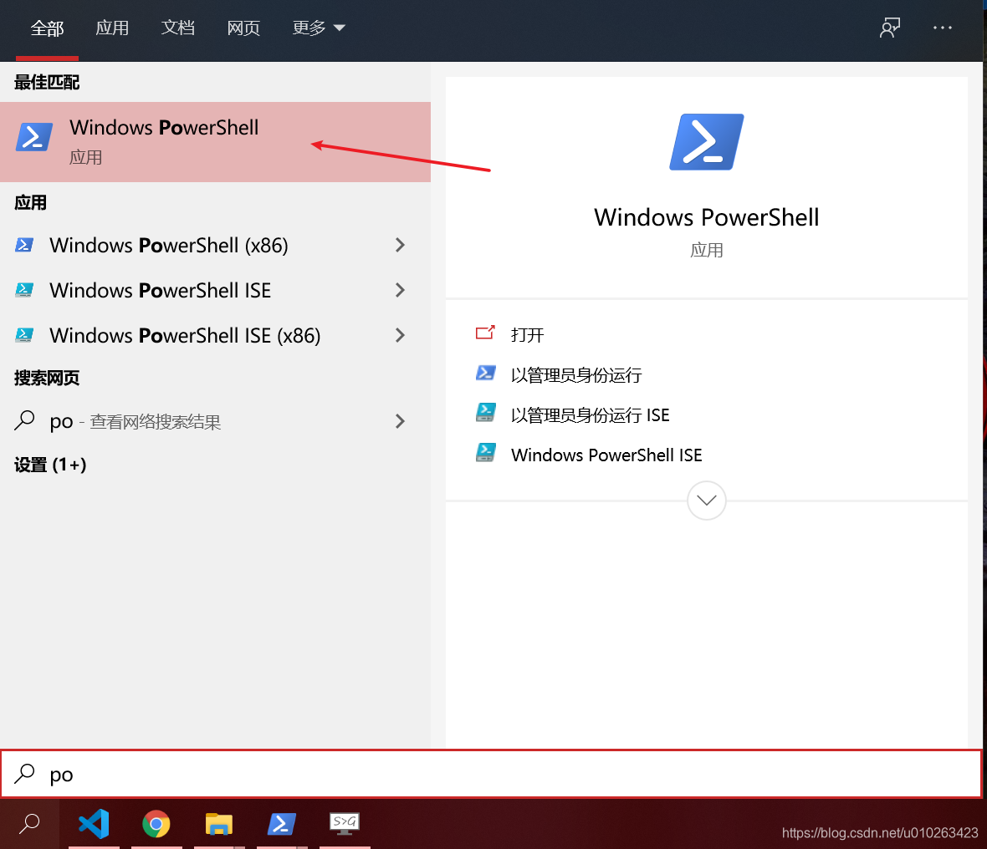Expand more actions with down chevron
Screen dimensions: 987x849
(706, 501)
